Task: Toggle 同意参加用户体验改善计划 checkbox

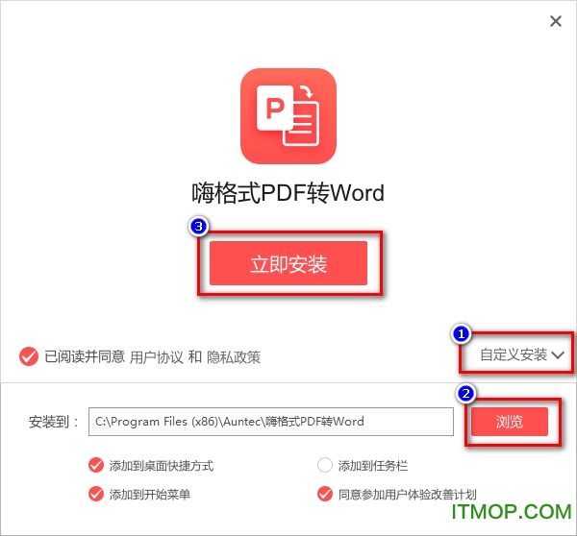Action: [325, 494]
